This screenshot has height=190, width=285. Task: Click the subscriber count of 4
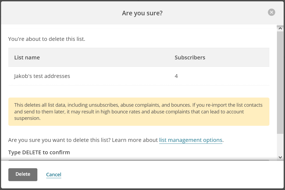click(176, 76)
